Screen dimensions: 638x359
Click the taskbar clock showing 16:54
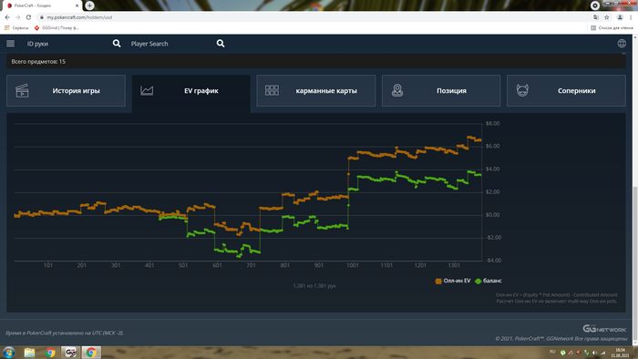pyautogui.click(x=620, y=352)
